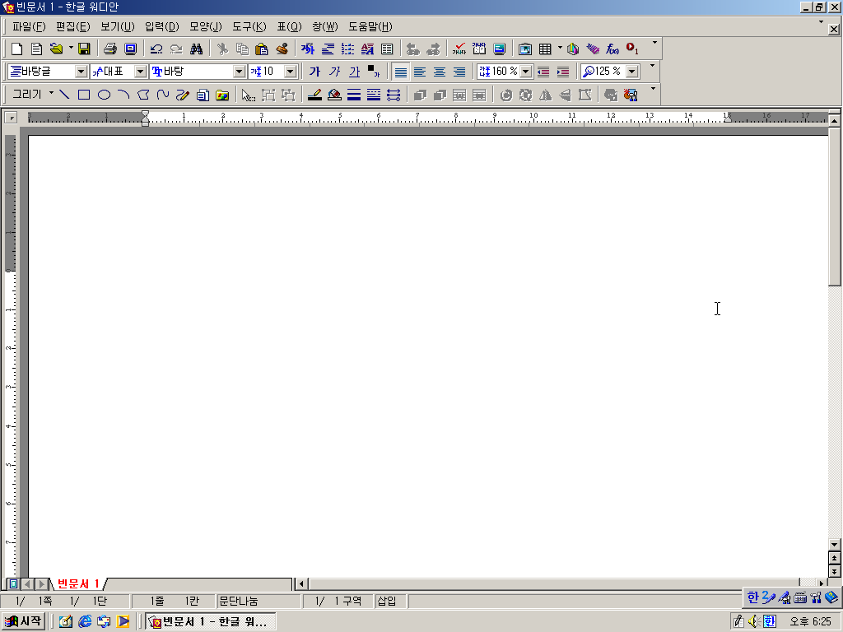Click the volume speaker tray icon
The width and height of the screenshot is (843, 632).
(x=754, y=622)
